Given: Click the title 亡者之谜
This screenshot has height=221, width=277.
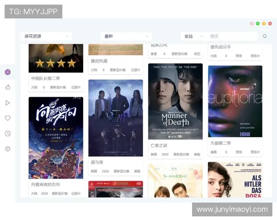Looking at the screenshot, I should [159, 145].
